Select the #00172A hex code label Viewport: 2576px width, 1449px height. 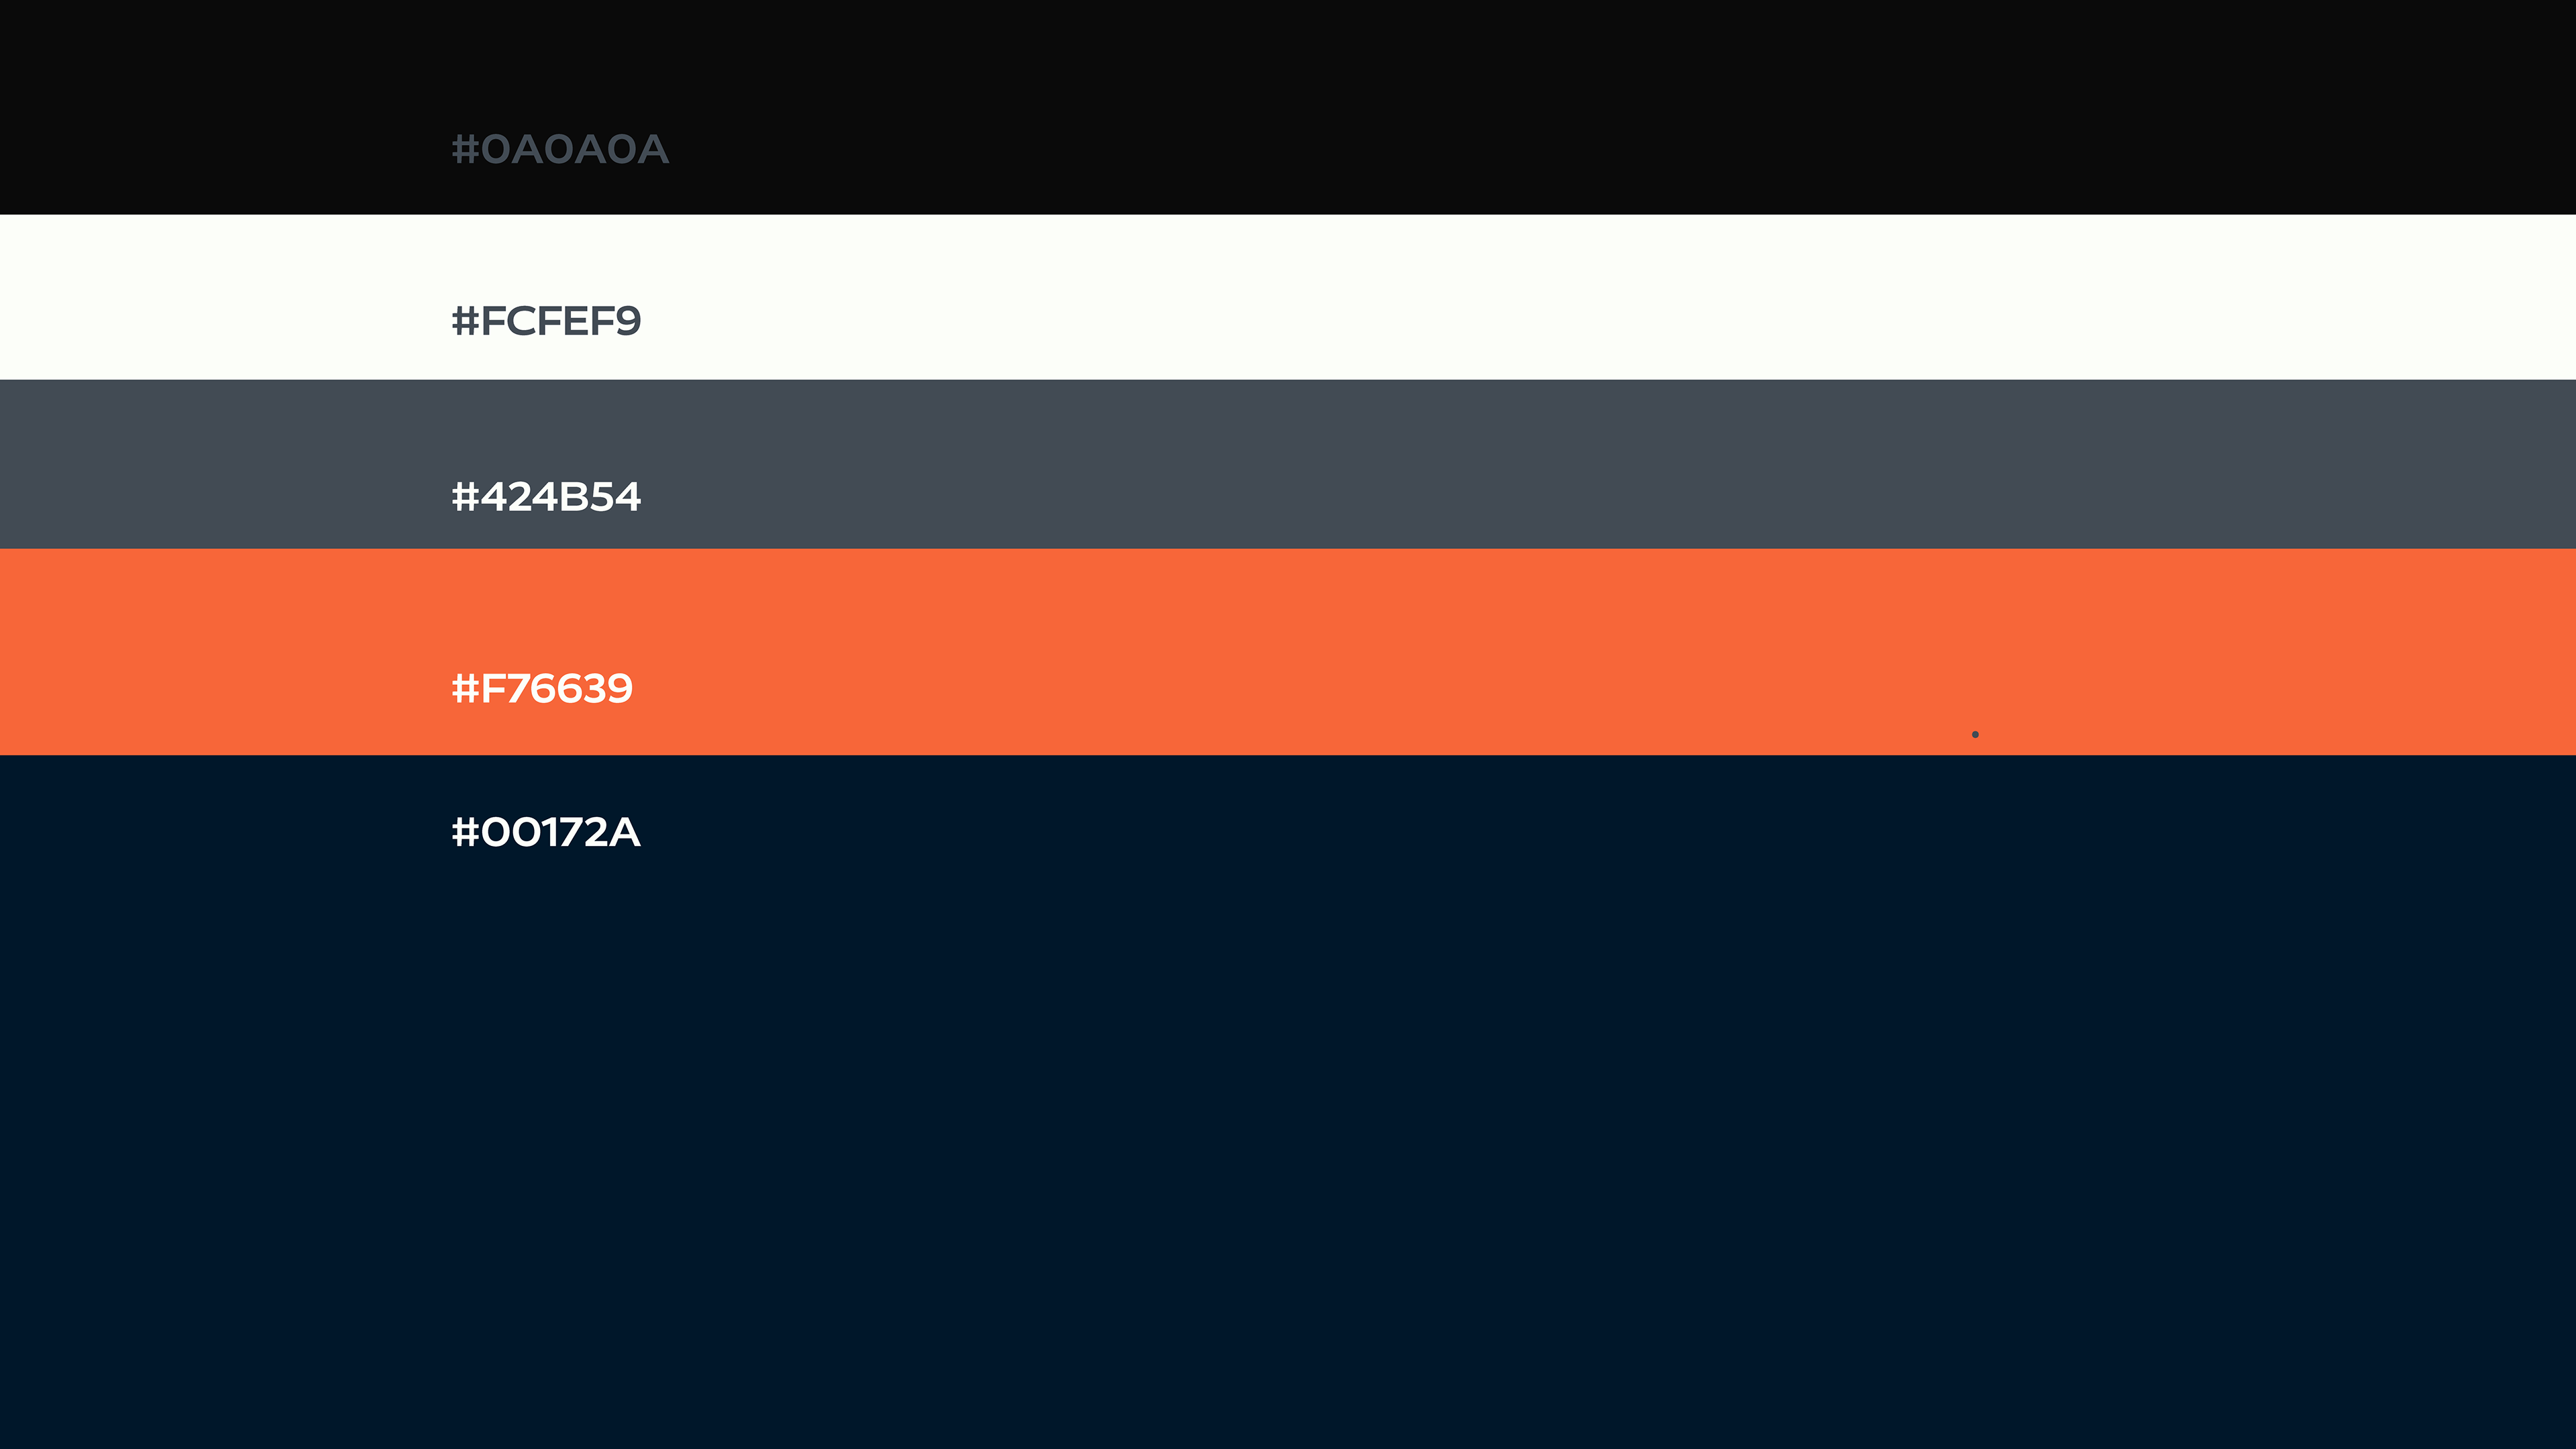tap(546, 832)
